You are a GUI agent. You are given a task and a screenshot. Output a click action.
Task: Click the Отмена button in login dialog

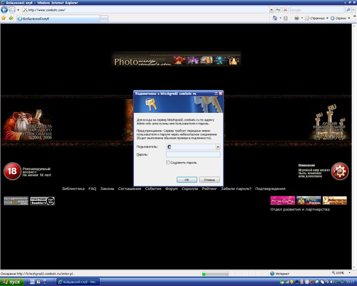coord(209,180)
